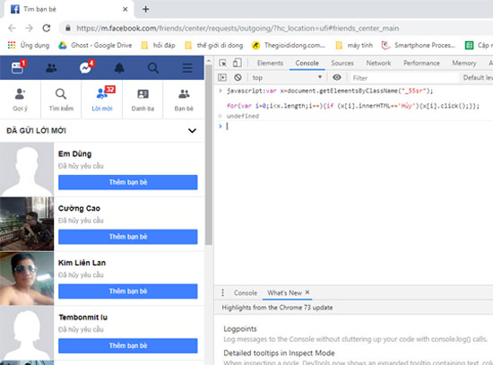
Task: Open máy tính bookmark folder
Action: (354, 46)
